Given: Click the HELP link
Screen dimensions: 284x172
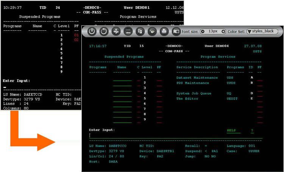Looking at the screenshot, I should coord(231,130).
